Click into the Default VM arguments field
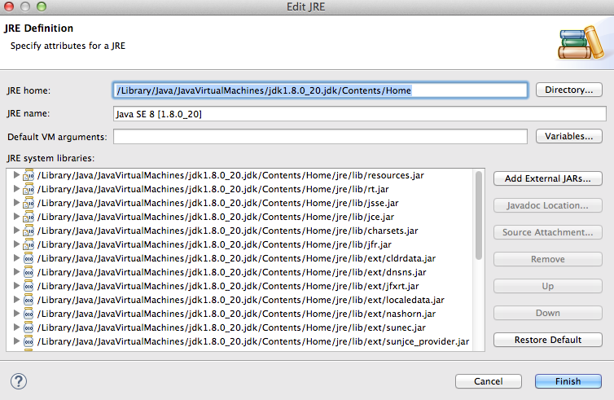This screenshot has height=400, width=614. pyautogui.click(x=320, y=137)
